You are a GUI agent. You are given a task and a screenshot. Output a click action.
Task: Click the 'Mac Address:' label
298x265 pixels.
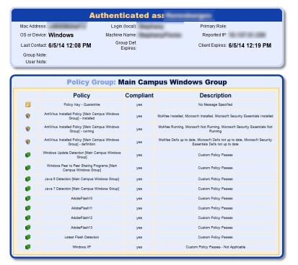pyautogui.click(x=33, y=26)
